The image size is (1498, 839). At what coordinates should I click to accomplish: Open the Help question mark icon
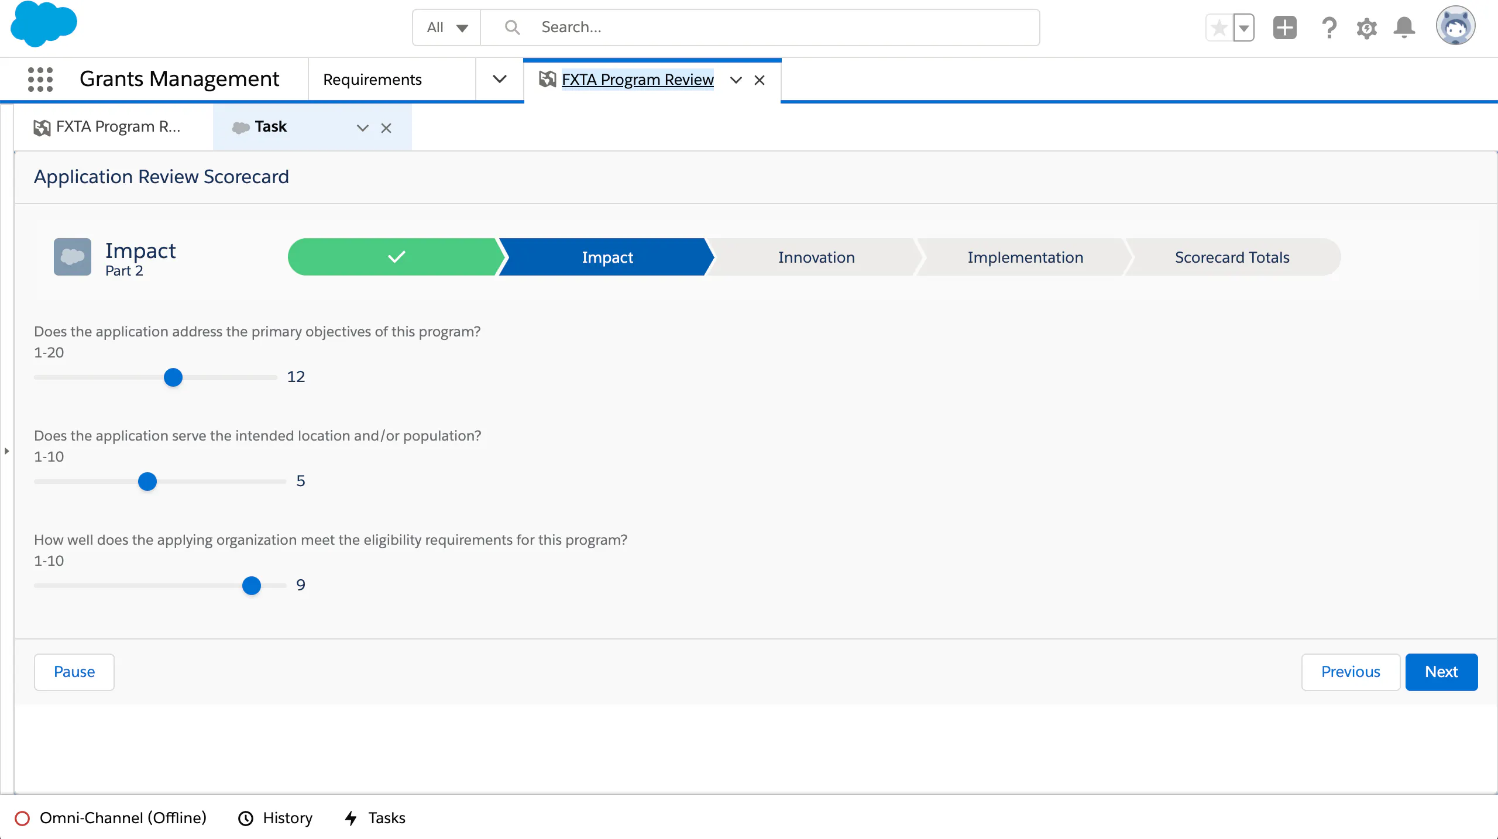pos(1329,27)
